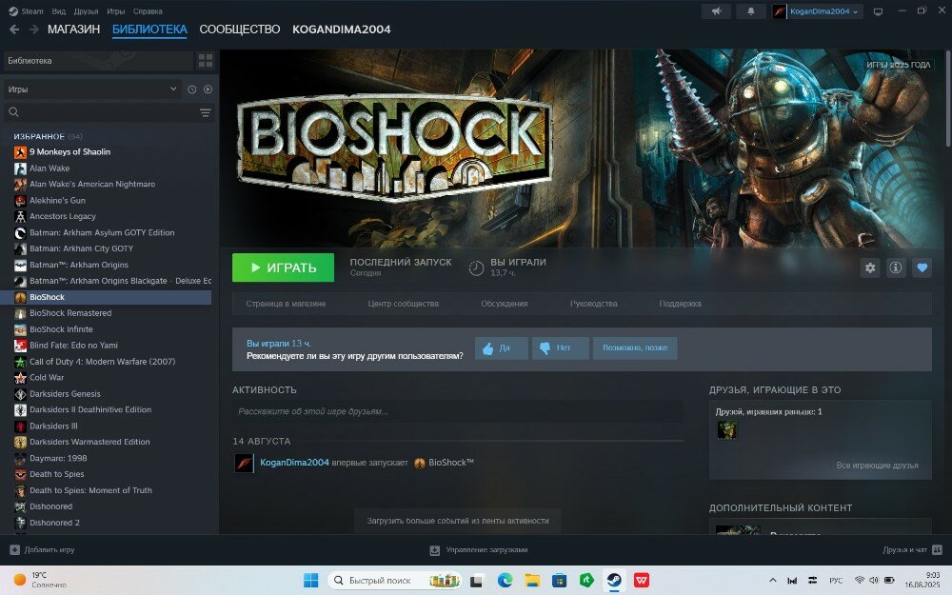Click the activity post text field
This screenshot has height=595, width=952.
pyautogui.click(x=458, y=411)
